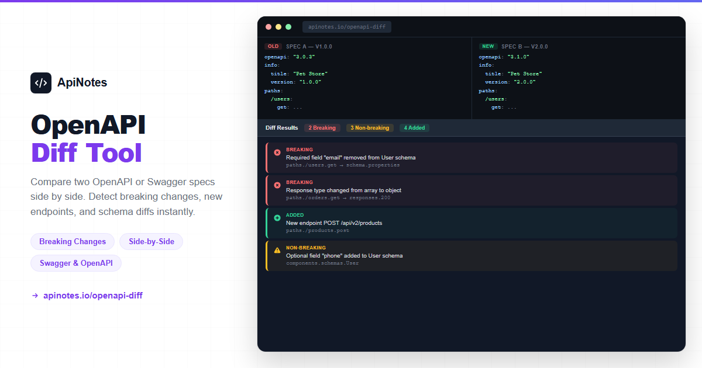Select the Diff Results tab
Image resolution: width=702 pixels, height=368 pixels.
pyautogui.click(x=281, y=128)
